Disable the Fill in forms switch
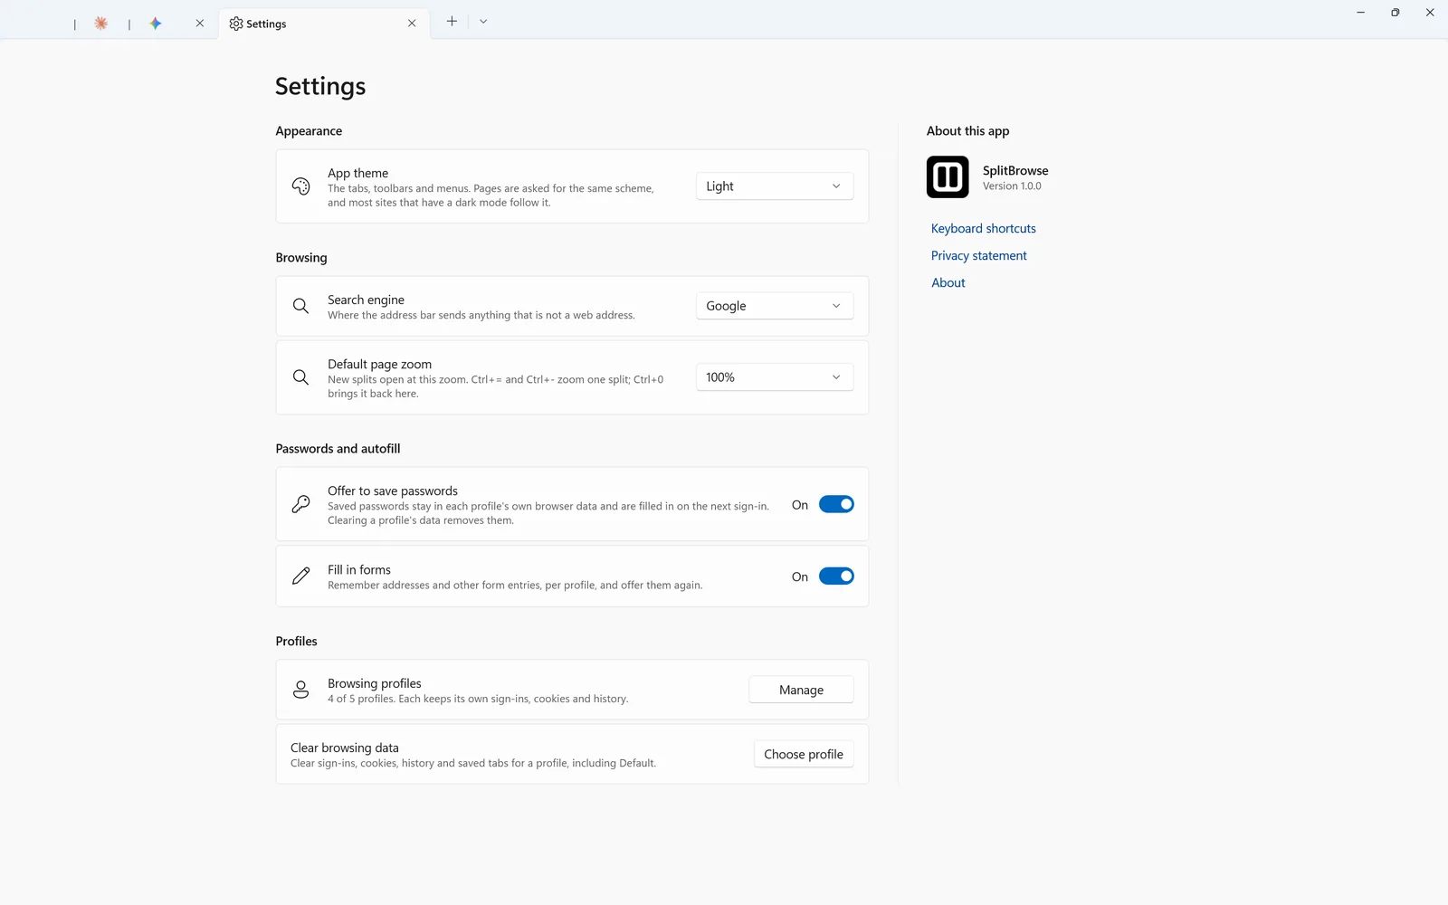This screenshot has width=1448, height=905. 836,576
